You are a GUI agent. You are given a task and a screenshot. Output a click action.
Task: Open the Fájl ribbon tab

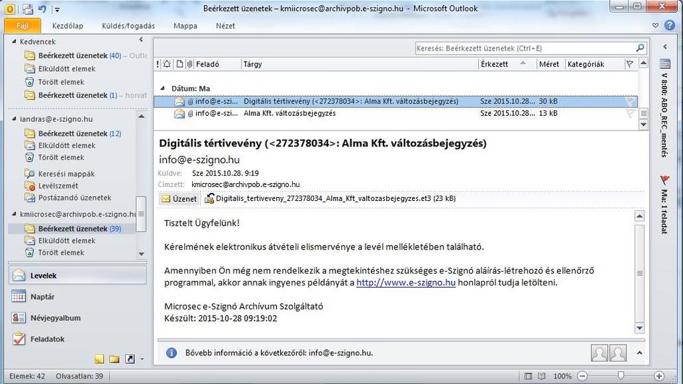(x=22, y=26)
